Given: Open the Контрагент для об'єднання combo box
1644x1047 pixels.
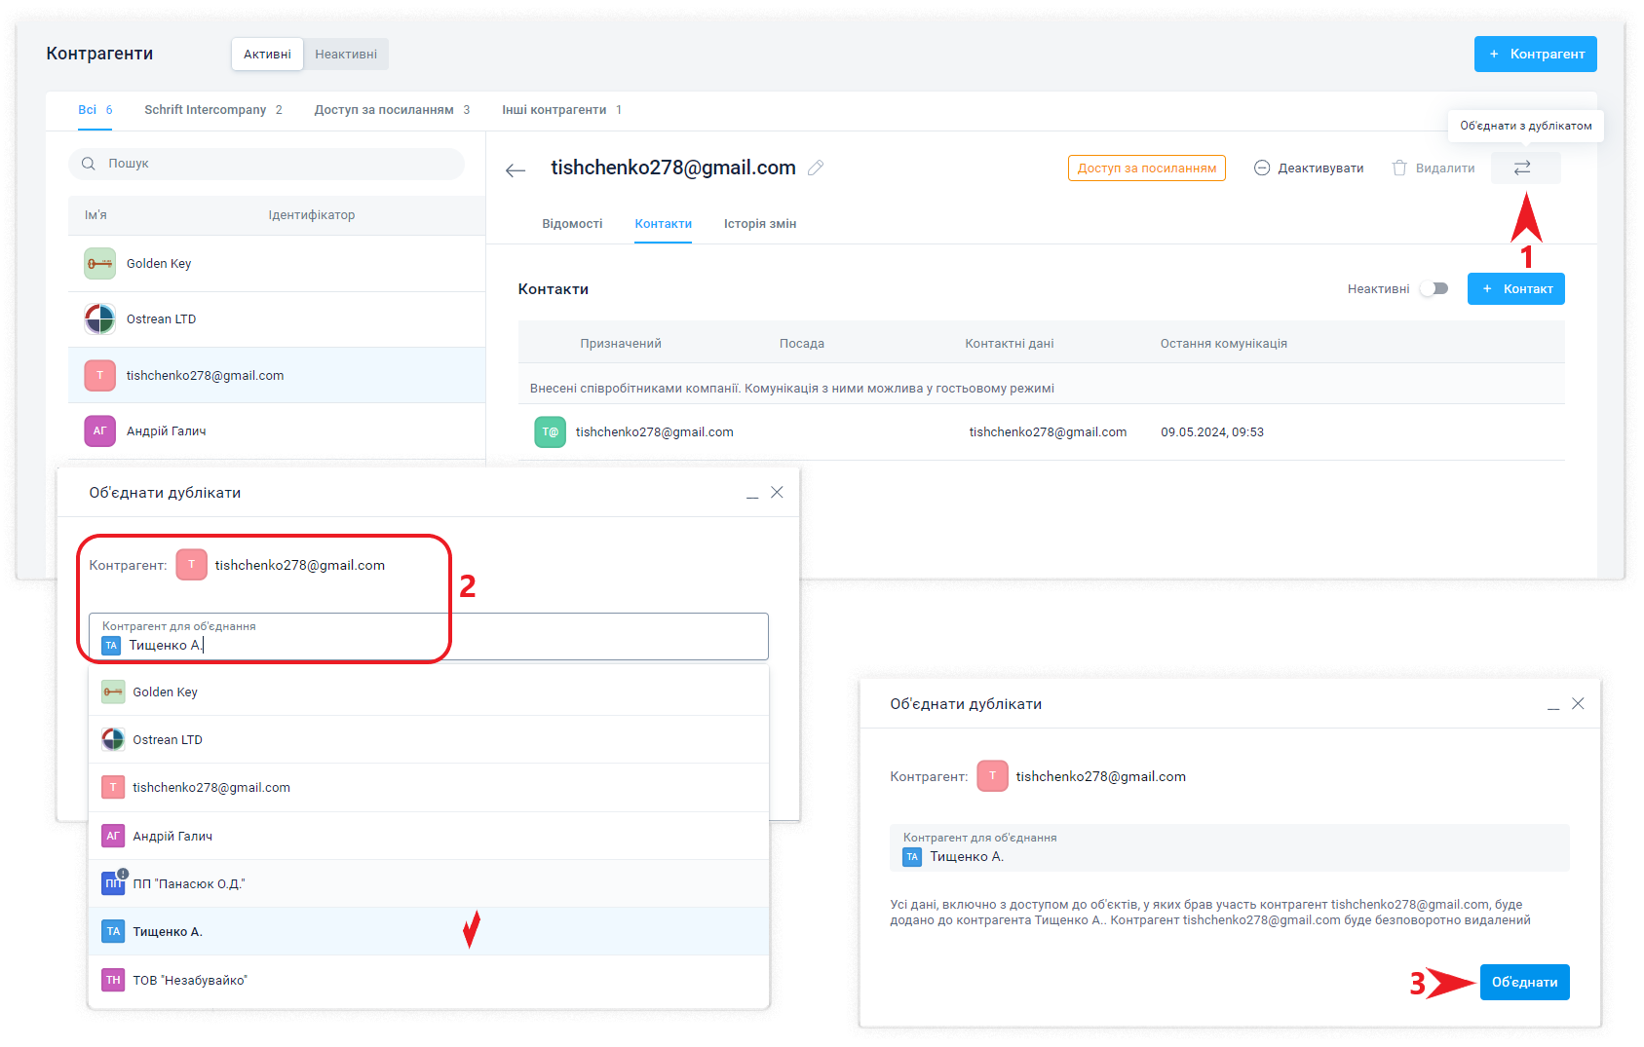Looking at the screenshot, I should coord(429,637).
